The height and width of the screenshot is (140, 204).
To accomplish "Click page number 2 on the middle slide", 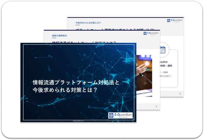I will (156, 106).
